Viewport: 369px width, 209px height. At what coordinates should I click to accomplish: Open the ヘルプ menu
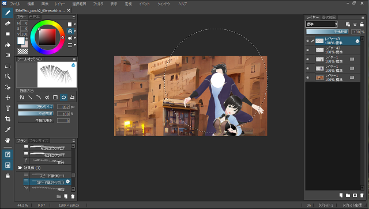pyautogui.click(x=182, y=4)
